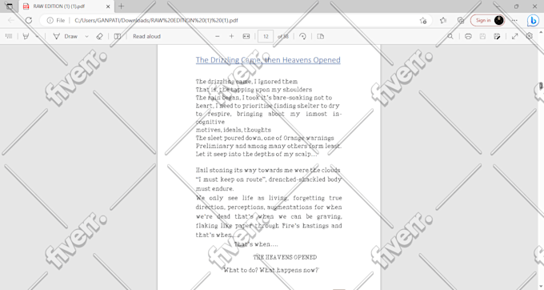Screen dimensions: 544x290
Task: Fit PDF to width
Action: [x=246, y=36]
